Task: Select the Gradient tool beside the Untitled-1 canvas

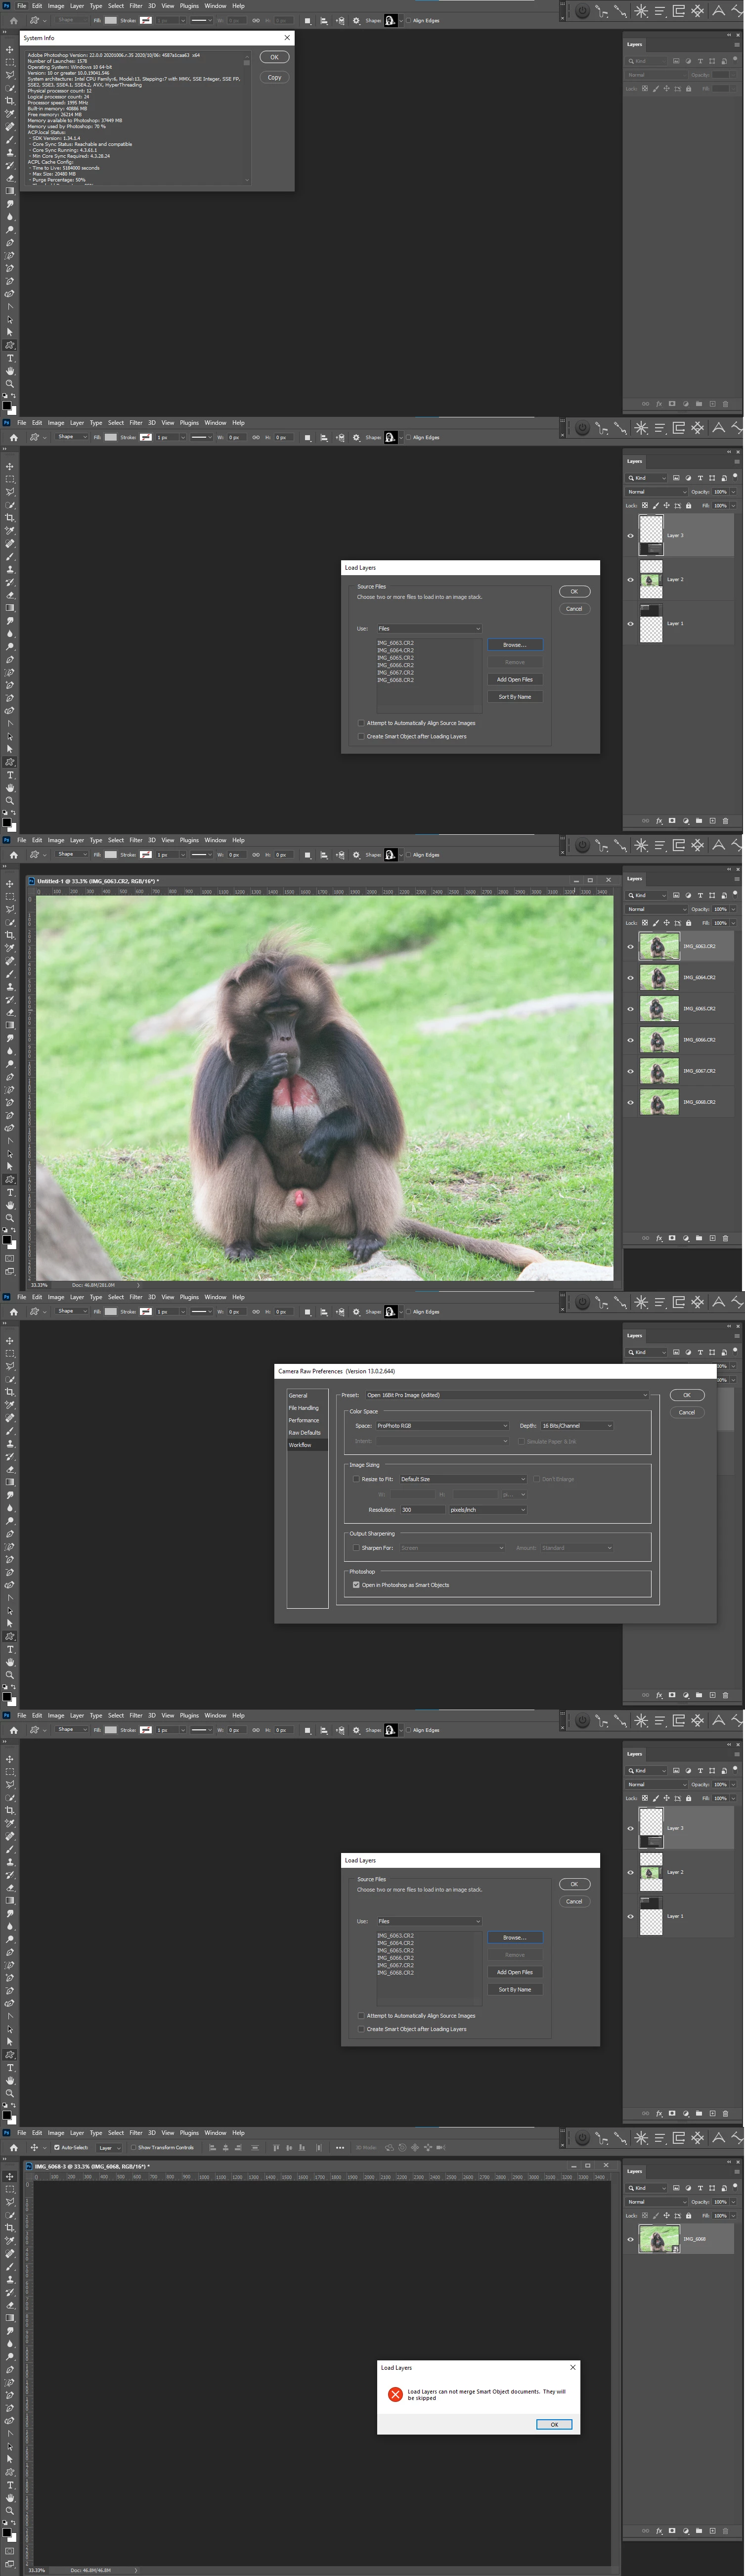Action: pyautogui.click(x=10, y=1025)
